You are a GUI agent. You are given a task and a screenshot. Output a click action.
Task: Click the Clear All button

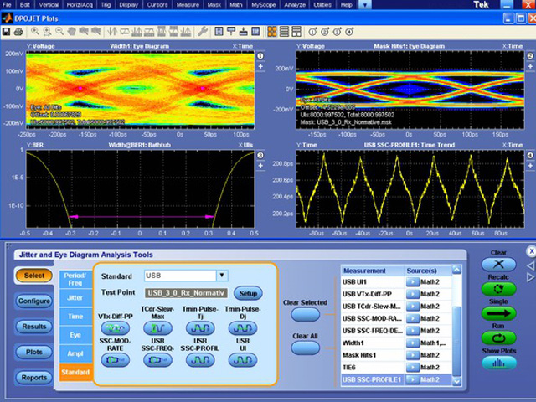pyautogui.click(x=305, y=348)
